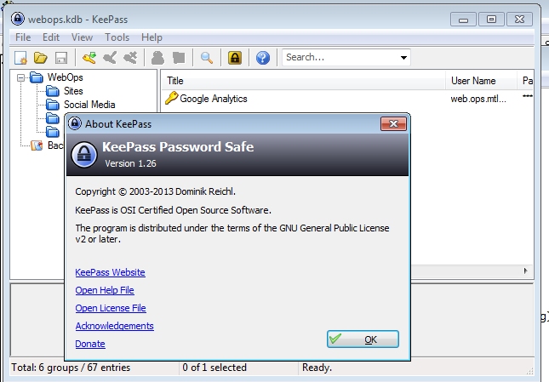The height and width of the screenshot is (382, 549).
Task: Open the File menu
Action: tap(23, 37)
